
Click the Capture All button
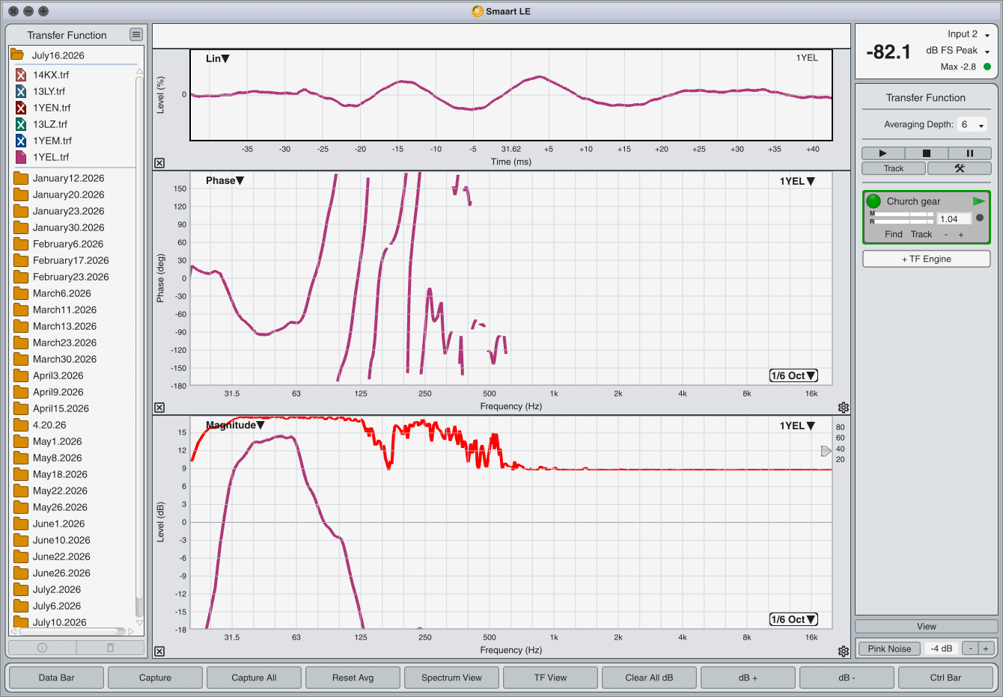(x=254, y=678)
